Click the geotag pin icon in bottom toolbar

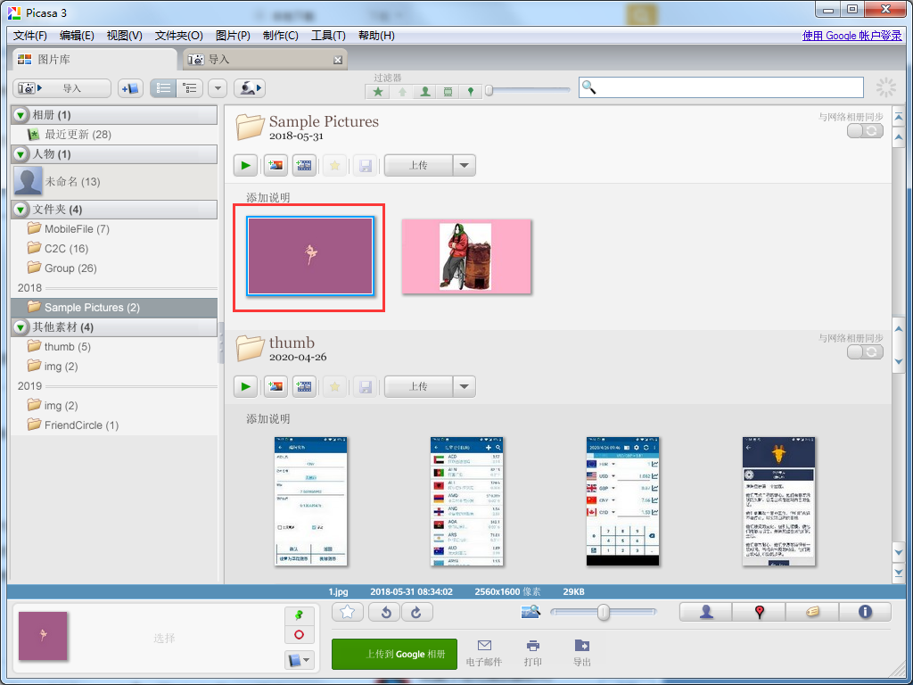(x=759, y=612)
